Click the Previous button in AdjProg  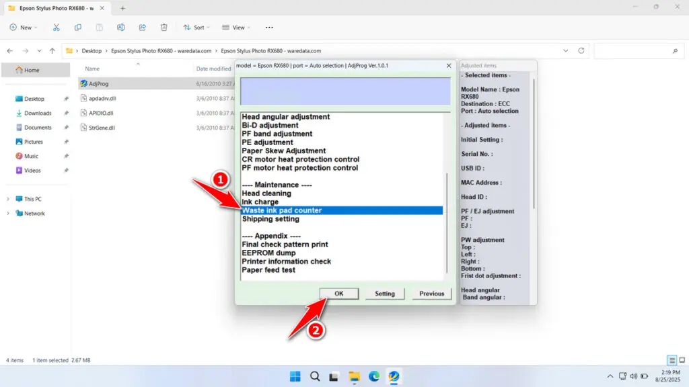click(431, 294)
